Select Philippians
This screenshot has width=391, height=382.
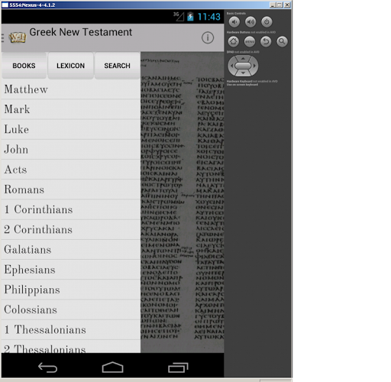(x=71, y=290)
